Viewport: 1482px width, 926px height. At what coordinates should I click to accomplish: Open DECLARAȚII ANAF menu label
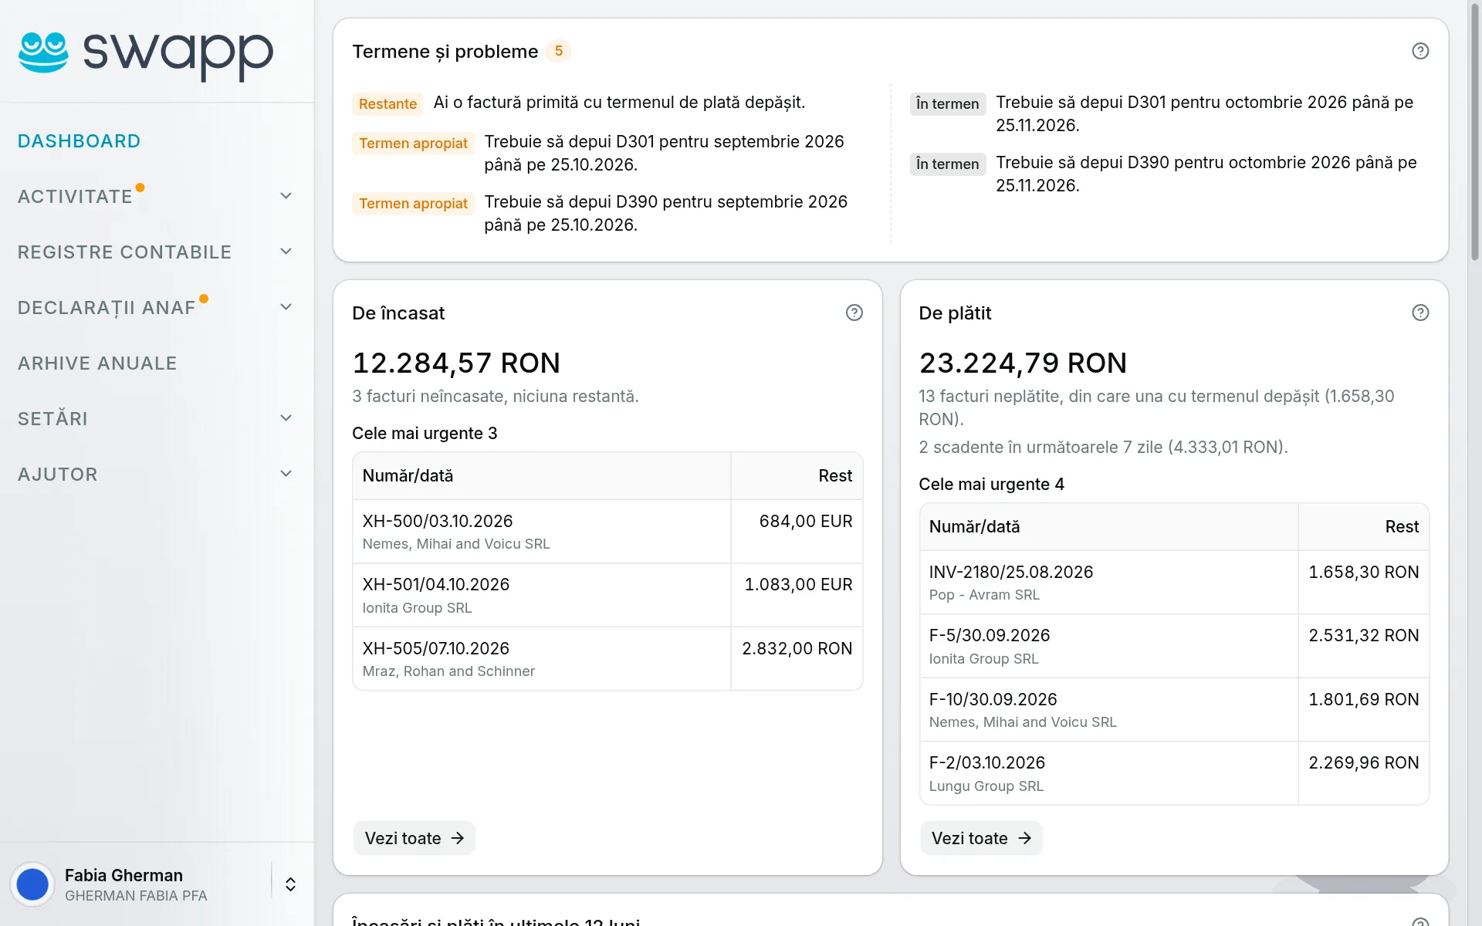(107, 308)
